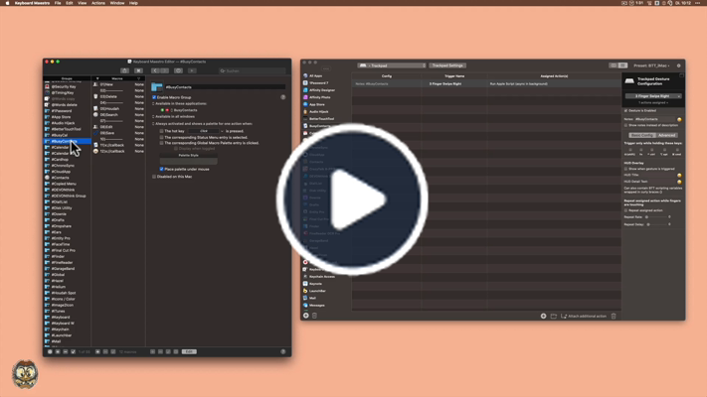Select the #Final Cut Pro macro group
Image resolution: width=707 pixels, height=397 pixels.
(x=63, y=250)
